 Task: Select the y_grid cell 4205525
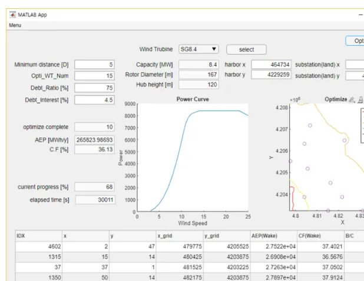click(x=227, y=246)
